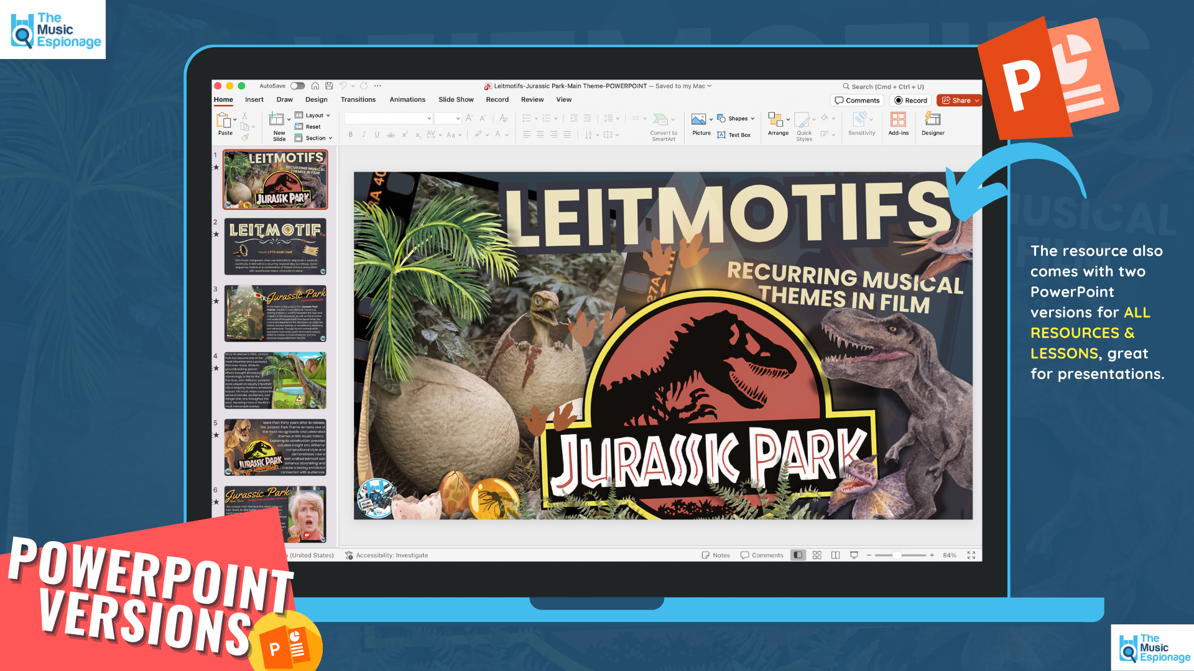Toggle Bold formatting
The image size is (1194, 671).
point(351,135)
